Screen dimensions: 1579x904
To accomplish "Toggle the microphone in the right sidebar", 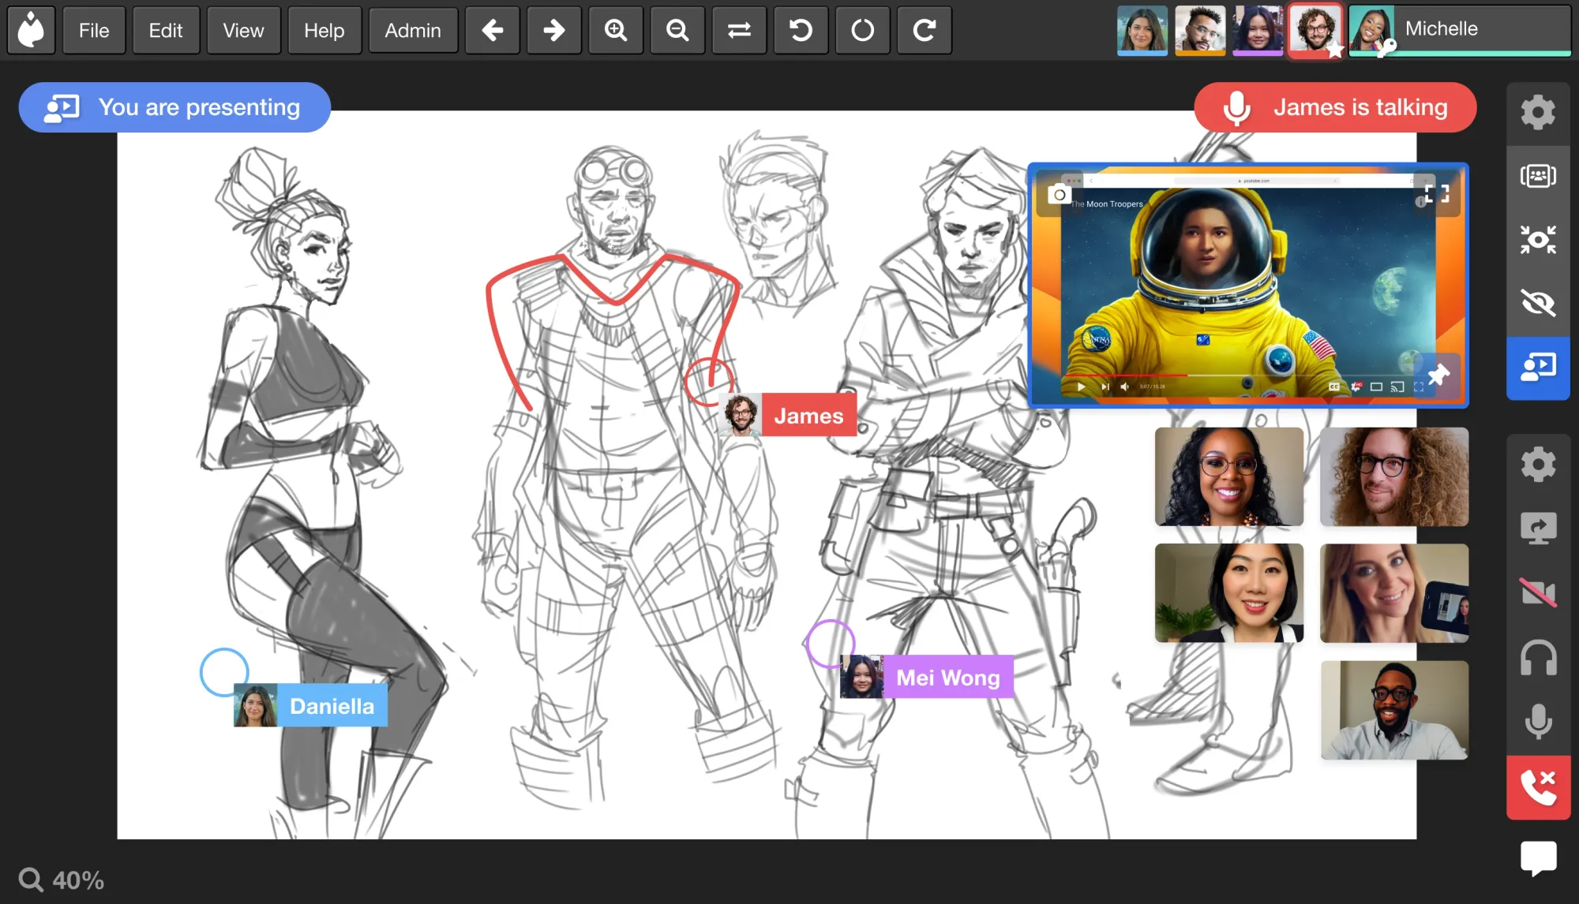I will click(x=1538, y=721).
